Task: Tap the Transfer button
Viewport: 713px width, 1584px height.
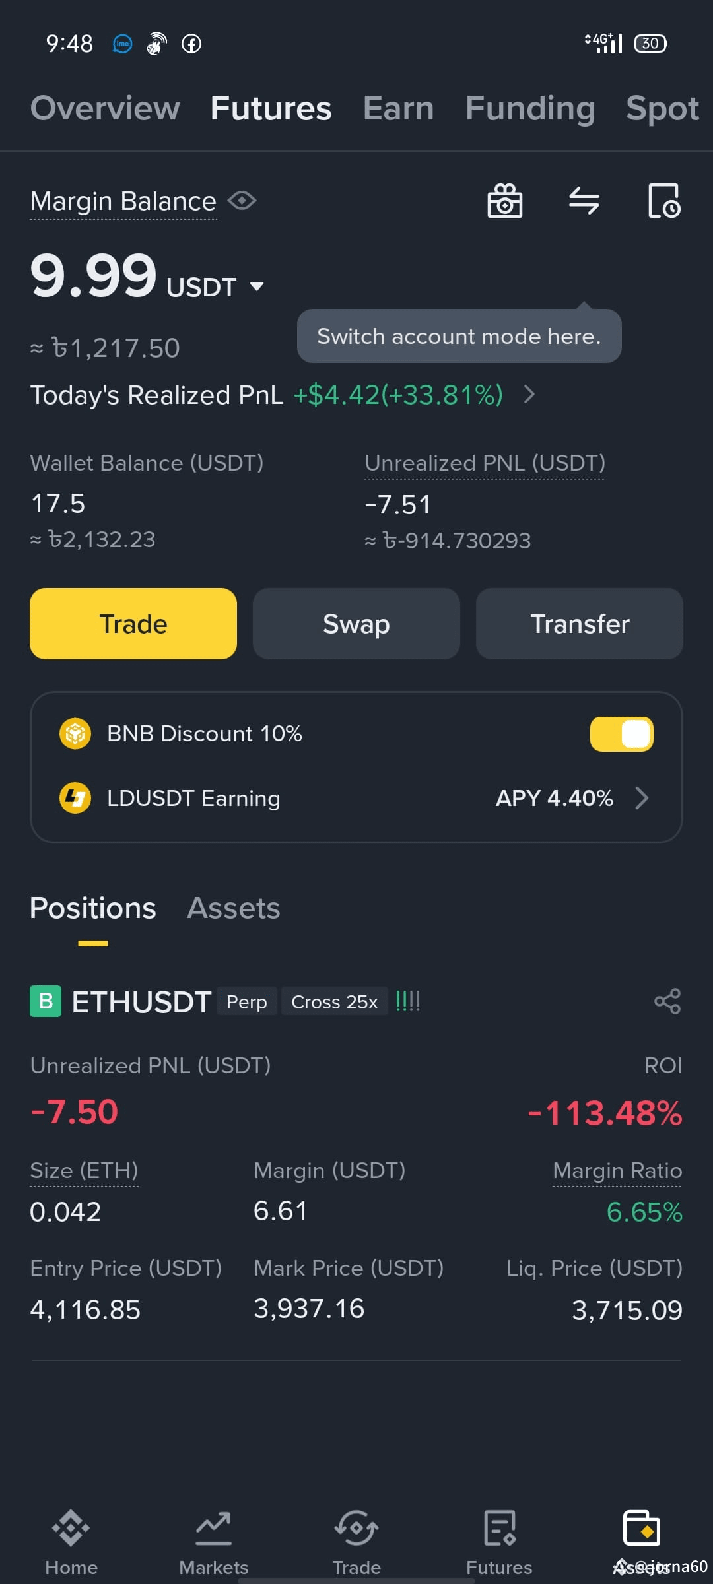Action: [x=580, y=624]
